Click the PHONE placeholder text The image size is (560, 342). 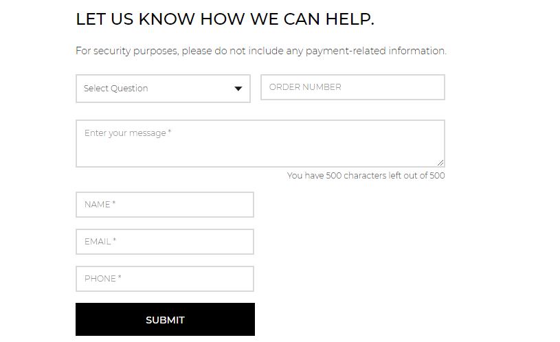click(102, 279)
